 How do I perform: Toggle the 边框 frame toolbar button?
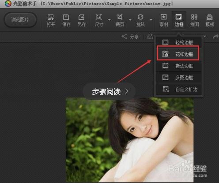(179, 20)
